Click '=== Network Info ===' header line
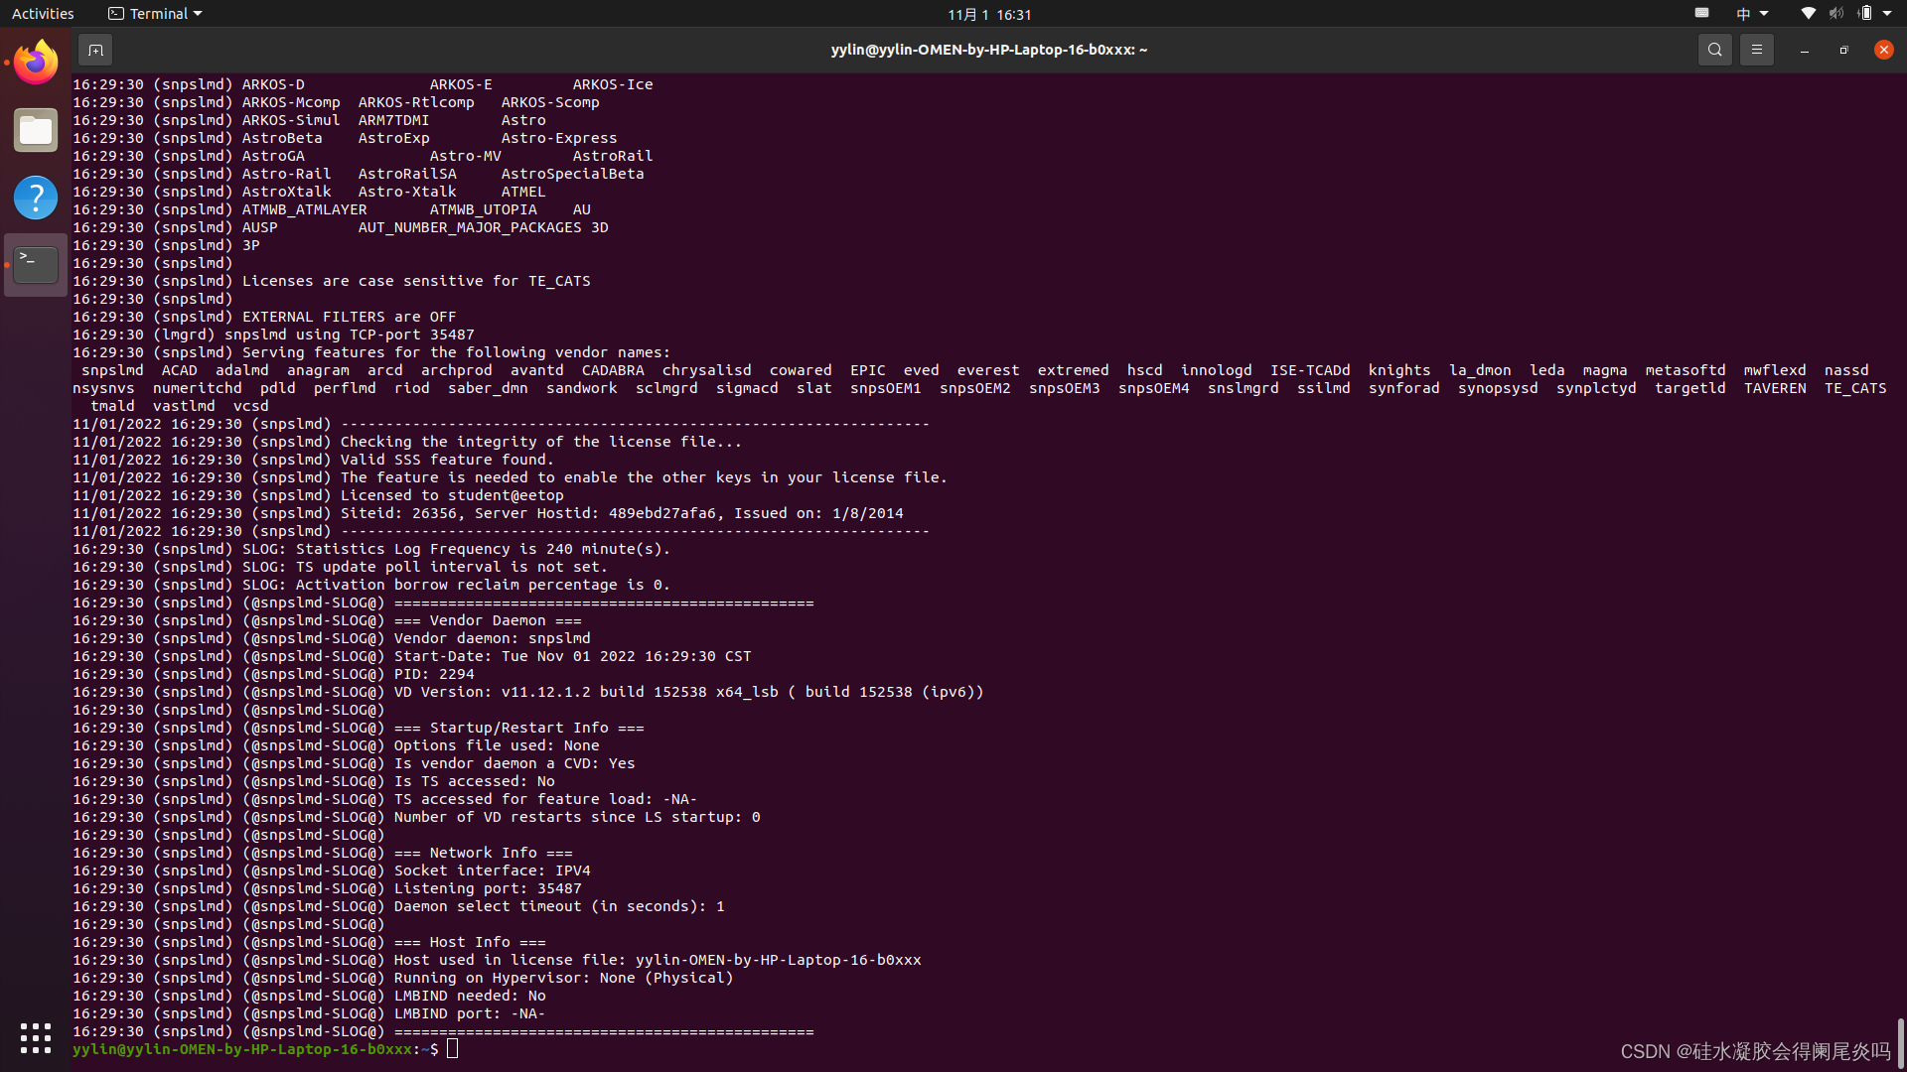This screenshot has height=1072, width=1907. [322, 853]
